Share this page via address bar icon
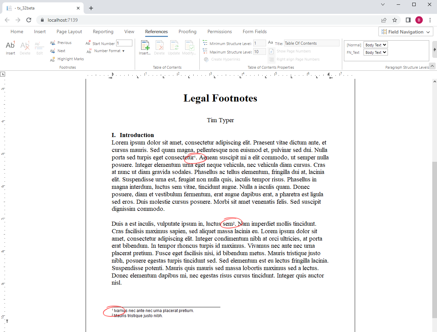The width and height of the screenshot is (437, 332). click(384, 20)
